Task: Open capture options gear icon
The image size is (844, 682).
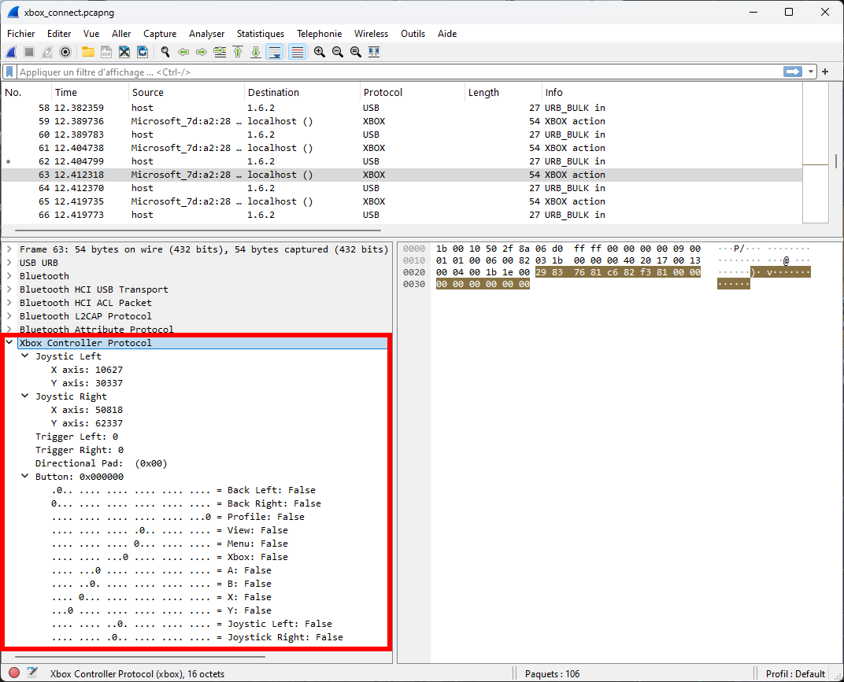Action: [65, 52]
